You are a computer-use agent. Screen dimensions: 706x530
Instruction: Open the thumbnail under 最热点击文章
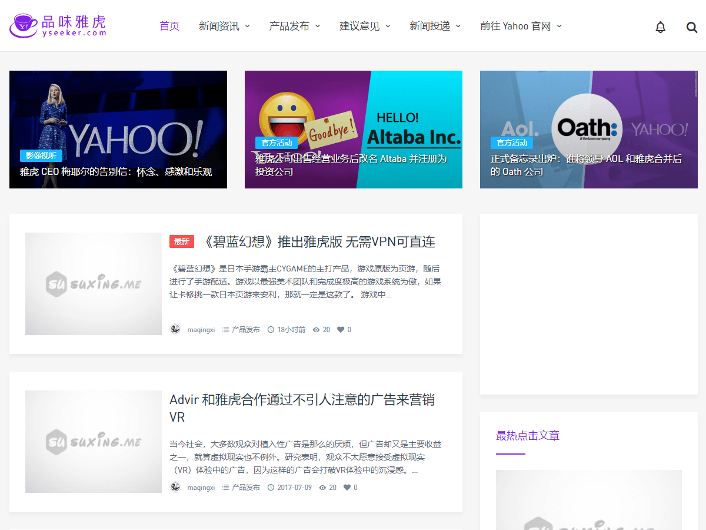point(589,500)
